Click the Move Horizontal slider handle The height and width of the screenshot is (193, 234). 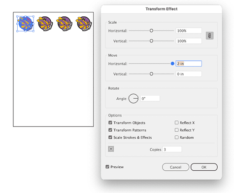pyautogui.click(x=172, y=64)
